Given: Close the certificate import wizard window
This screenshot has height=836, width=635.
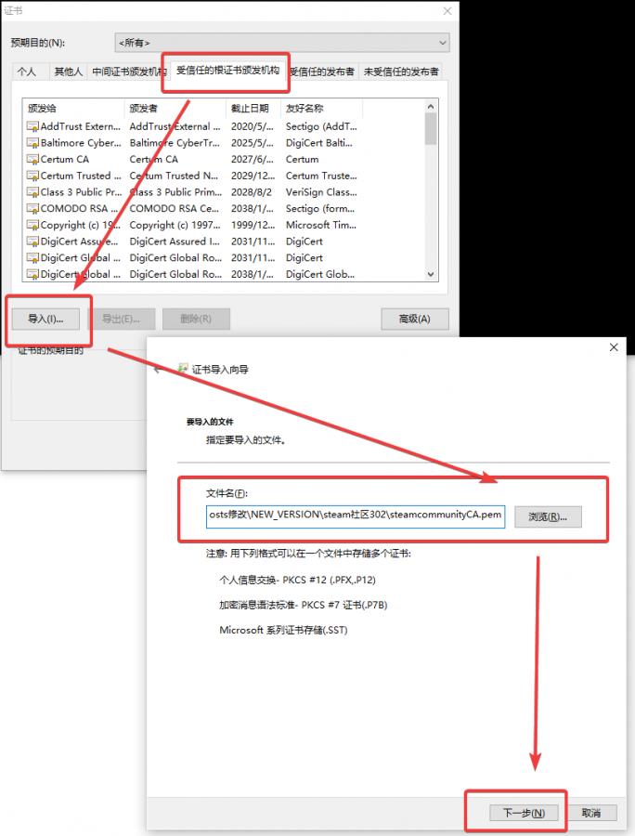Looking at the screenshot, I should pyautogui.click(x=614, y=347).
